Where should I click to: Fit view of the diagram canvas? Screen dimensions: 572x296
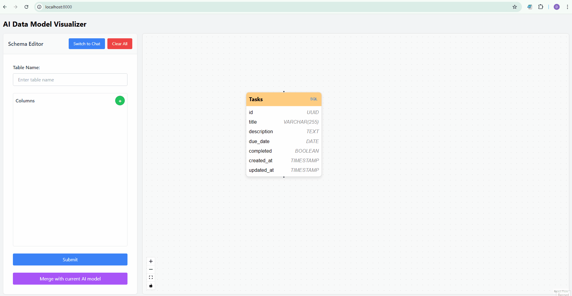click(x=151, y=277)
